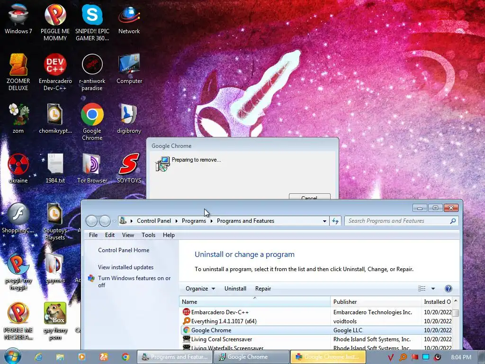Click the red V tray icon
Screen dimensions: 485x364
coord(391,357)
